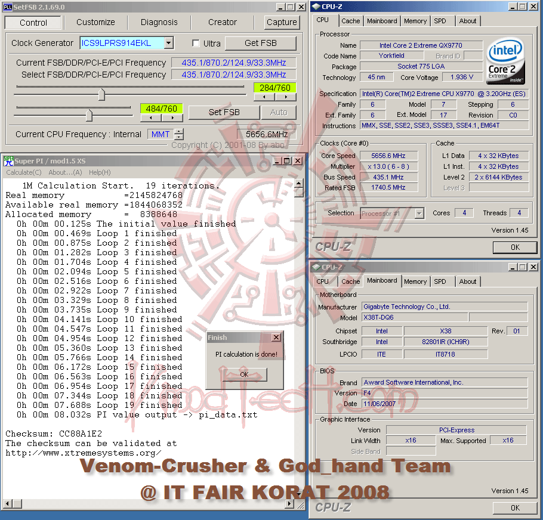The width and height of the screenshot is (543, 520).
Task: Open the Calculate(C) menu in Super PI
Action: (x=23, y=172)
